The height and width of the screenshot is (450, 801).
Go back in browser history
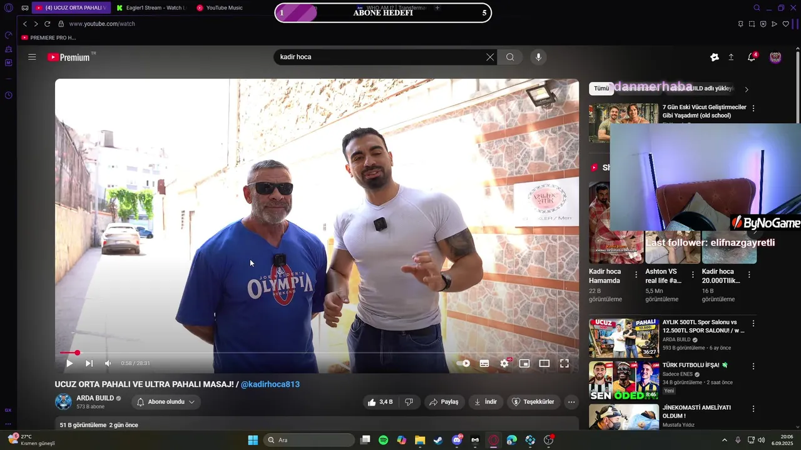point(25,24)
